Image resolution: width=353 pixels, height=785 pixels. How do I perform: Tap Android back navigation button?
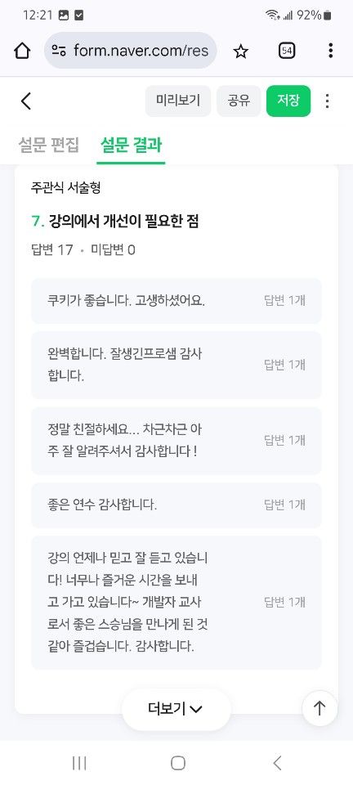[x=277, y=763]
